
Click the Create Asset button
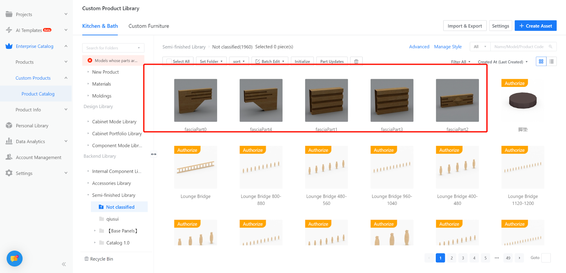pyautogui.click(x=535, y=26)
